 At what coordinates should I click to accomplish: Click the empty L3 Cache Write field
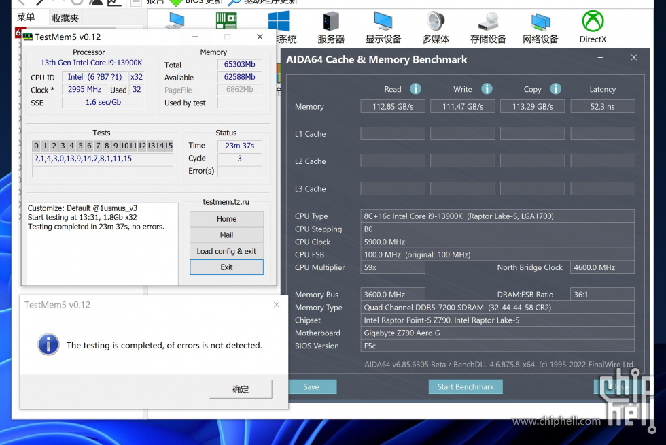click(x=463, y=188)
